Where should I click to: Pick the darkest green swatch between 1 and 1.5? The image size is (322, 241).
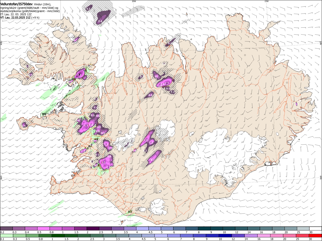[58, 235]
